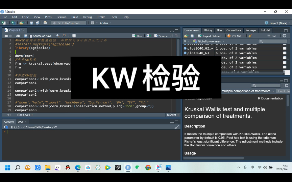The width and height of the screenshot is (292, 182).
Task: Open the Source button options dropdown
Action: point(170,36)
